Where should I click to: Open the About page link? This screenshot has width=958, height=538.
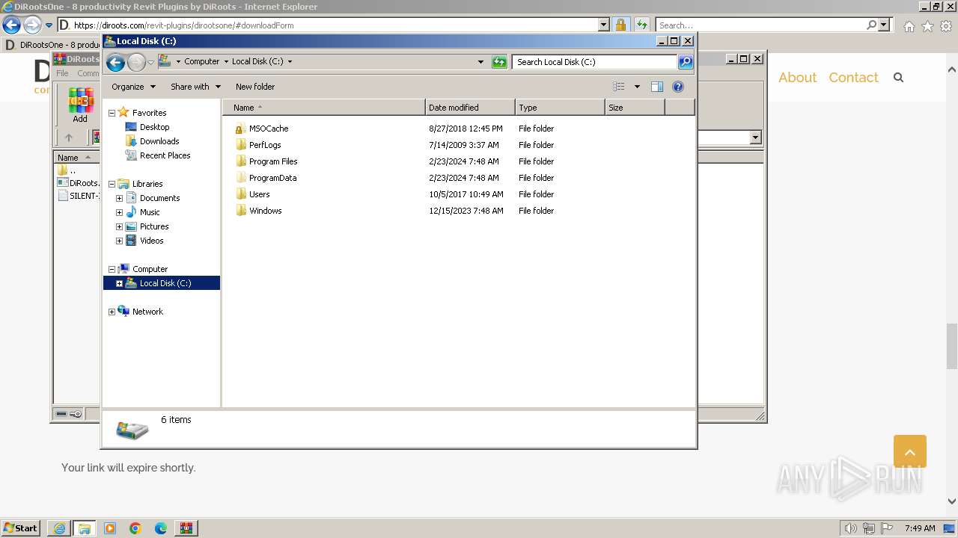tap(797, 77)
